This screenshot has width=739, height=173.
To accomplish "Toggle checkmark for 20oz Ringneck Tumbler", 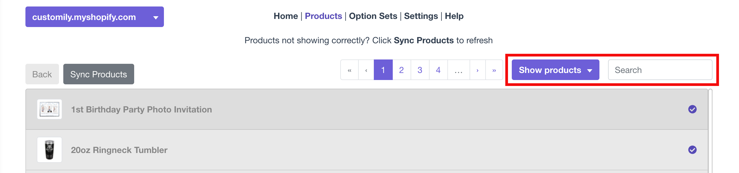I will click(692, 150).
